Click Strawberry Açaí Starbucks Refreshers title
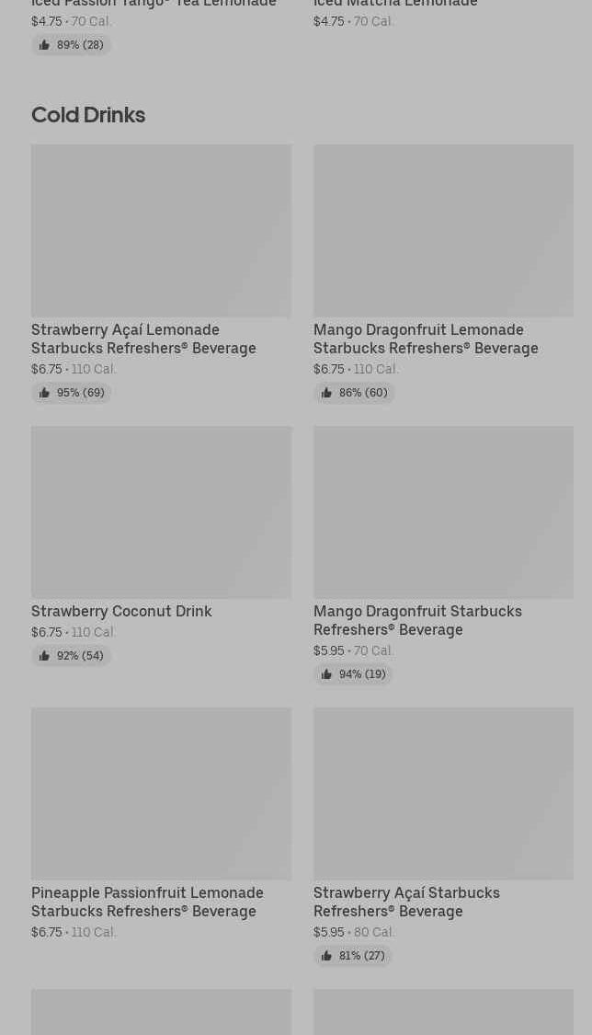Viewport: 592px width, 1035px height. 406,902
